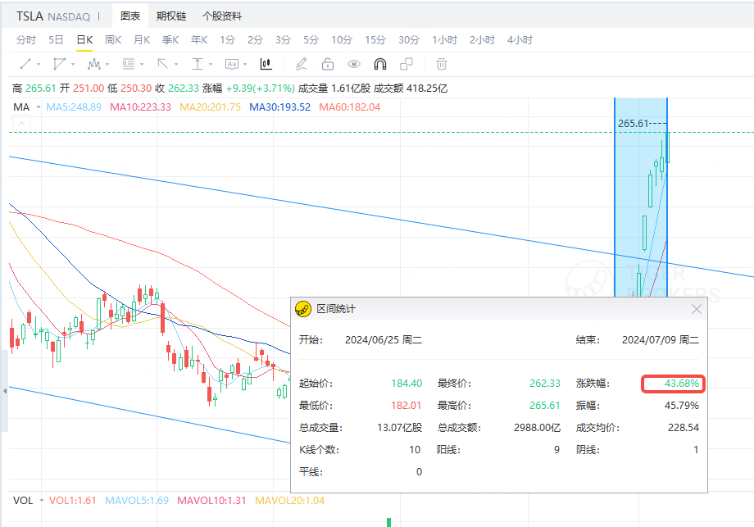Switch to 年K yearly chart
The height and width of the screenshot is (527, 754).
tap(199, 40)
